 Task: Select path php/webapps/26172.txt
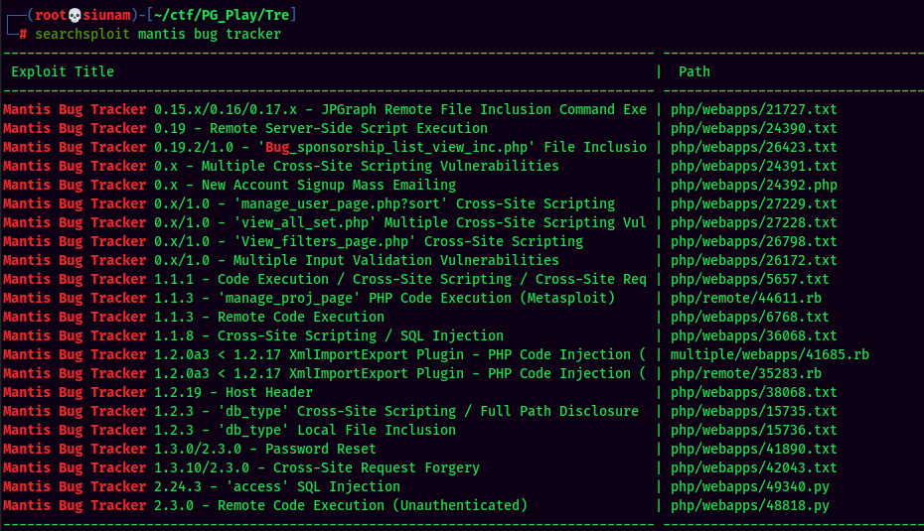pos(754,260)
